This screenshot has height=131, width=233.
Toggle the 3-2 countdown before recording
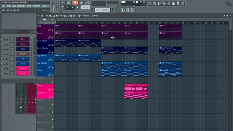pos(75,3)
